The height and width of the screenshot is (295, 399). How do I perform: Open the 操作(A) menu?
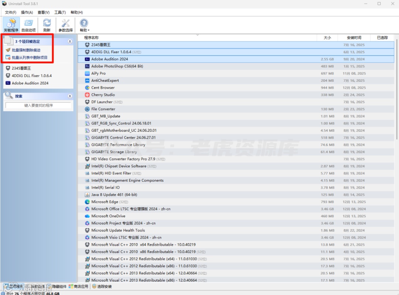click(27, 12)
